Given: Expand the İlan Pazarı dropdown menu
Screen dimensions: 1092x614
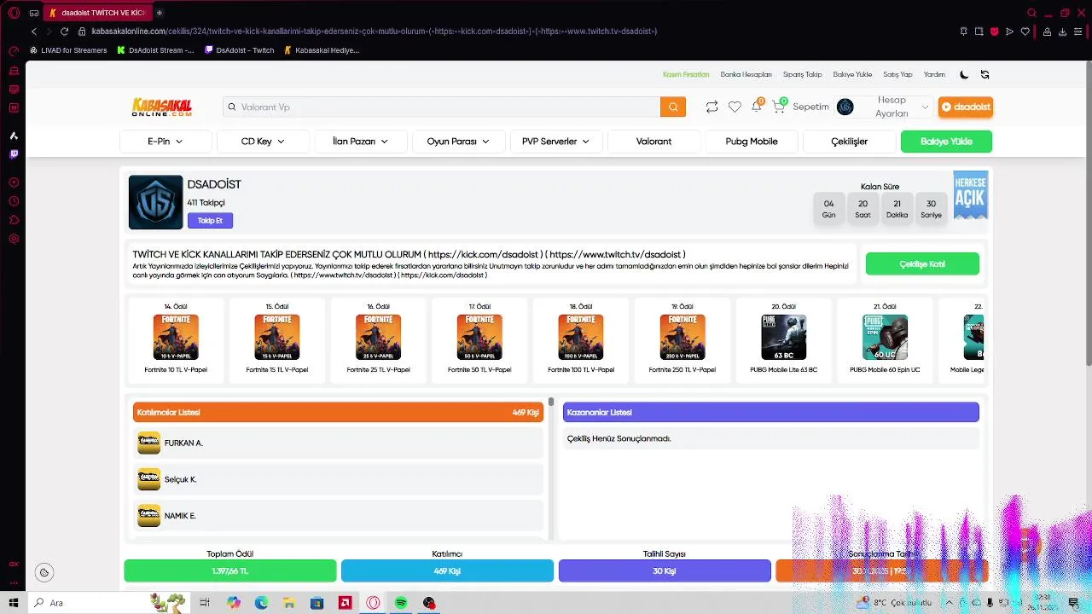Looking at the screenshot, I should coord(360,142).
